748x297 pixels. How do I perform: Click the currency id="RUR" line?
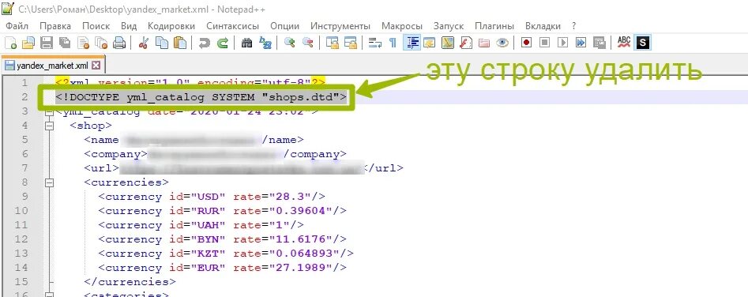pos(222,211)
